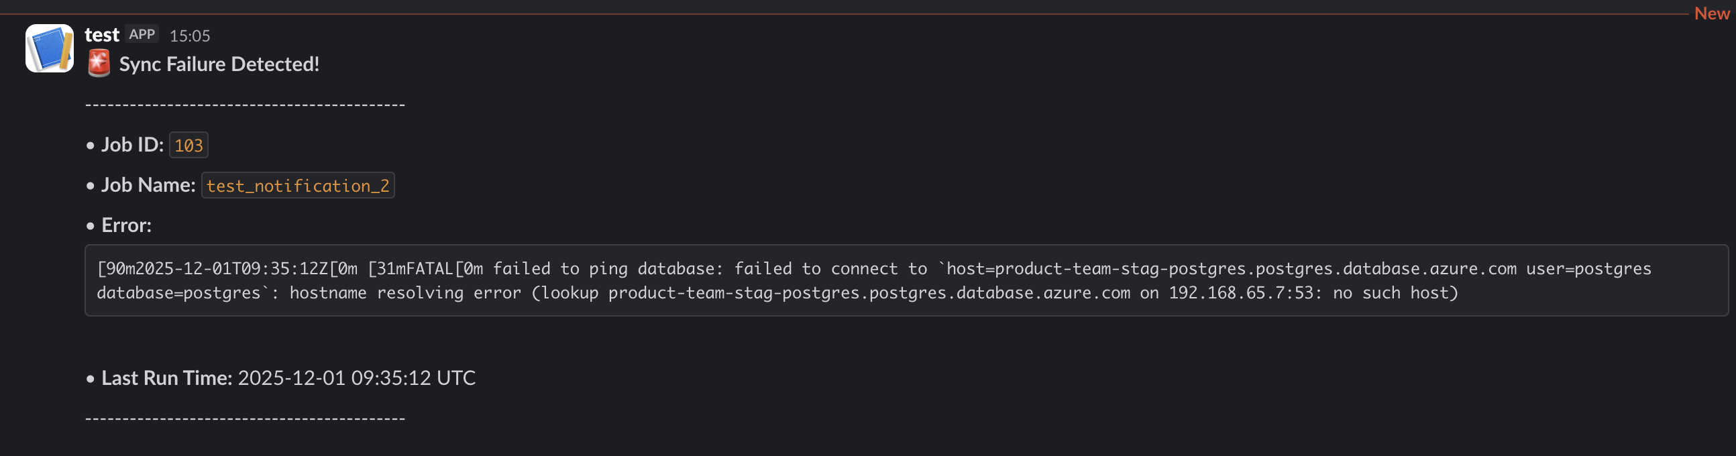This screenshot has width=1736, height=456.
Task: Click the Sync Failure Detected! heading
Action: pos(221,64)
